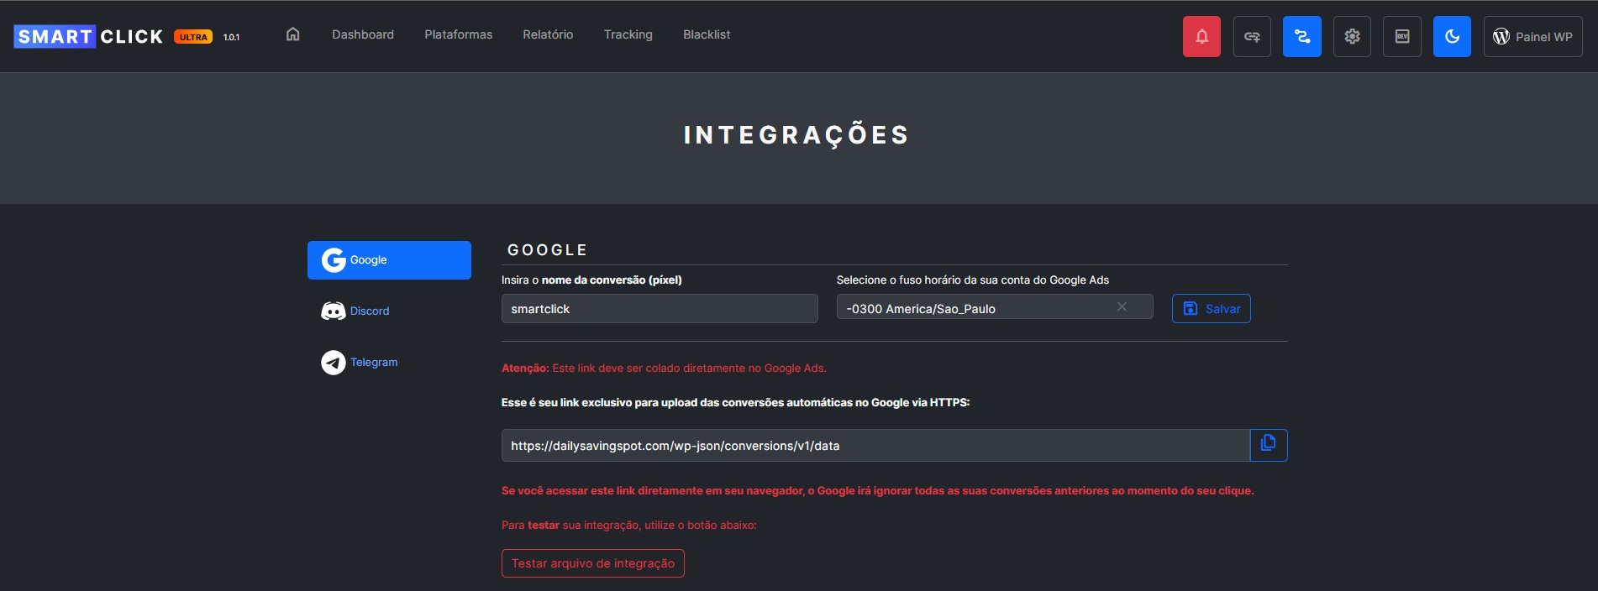Click the add-link icon in the header
The width and height of the screenshot is (1598, 591).
tap(1252, 37)
